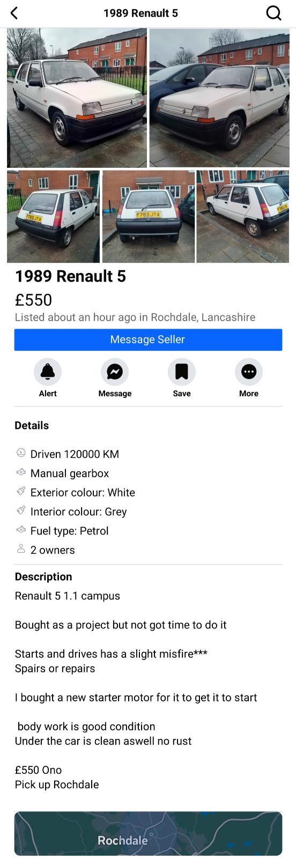Tap the paint icon next to Exterior colour
The width and height of the screenshot is (296, 858).
[21, 491]
